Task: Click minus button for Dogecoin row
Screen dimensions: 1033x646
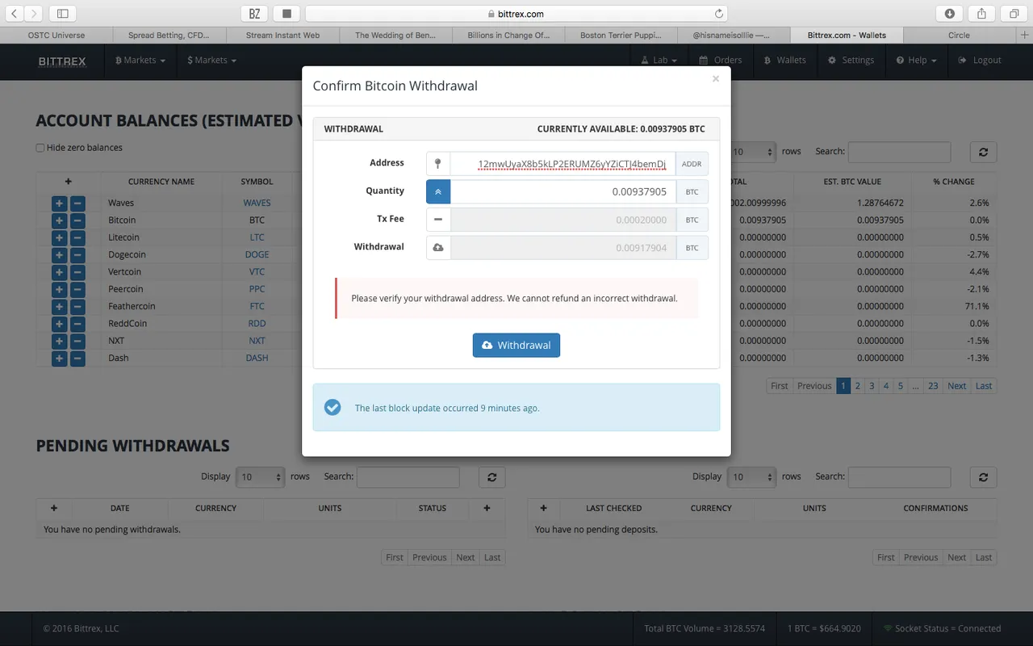Action: coord(77,254)
